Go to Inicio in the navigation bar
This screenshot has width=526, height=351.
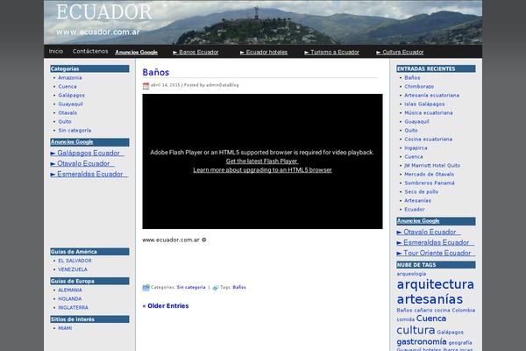(x=56, y=52)
